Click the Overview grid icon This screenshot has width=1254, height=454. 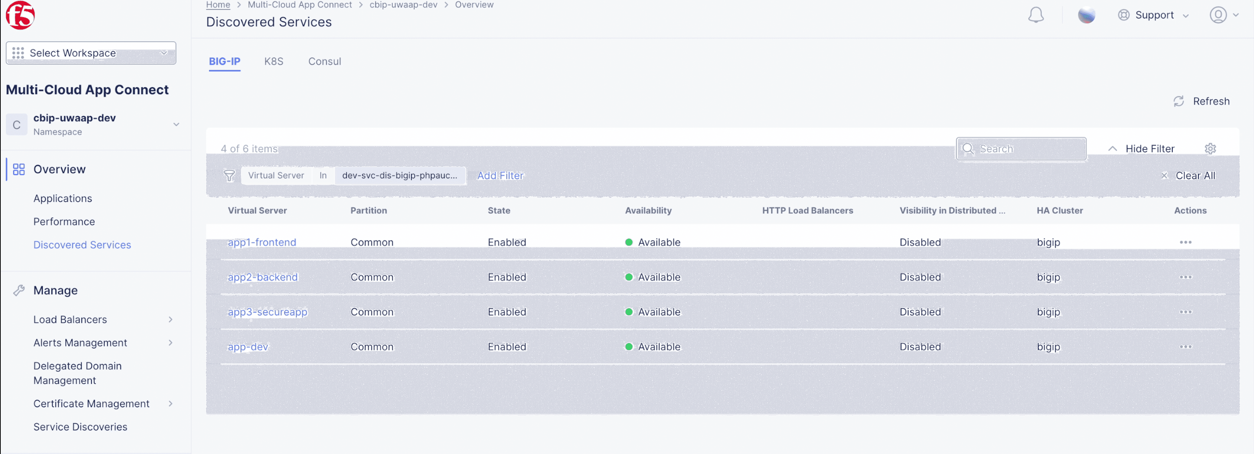click(19, 169)
